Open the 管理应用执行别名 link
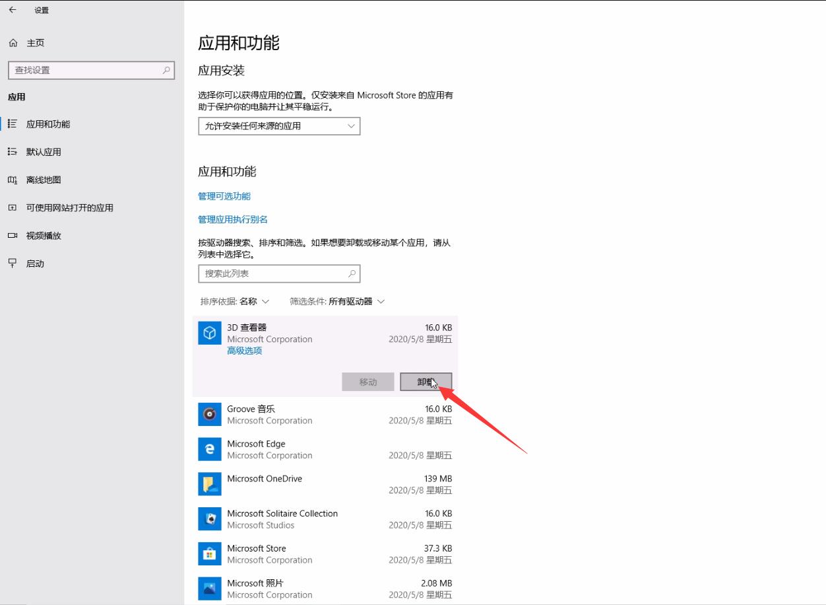The height and width of the screenshot is (605, 826). tap(233, 219)
